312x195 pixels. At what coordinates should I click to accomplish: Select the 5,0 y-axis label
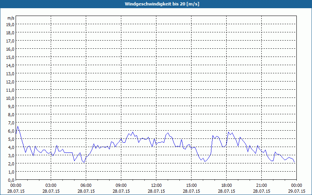(x=11, y=139)
